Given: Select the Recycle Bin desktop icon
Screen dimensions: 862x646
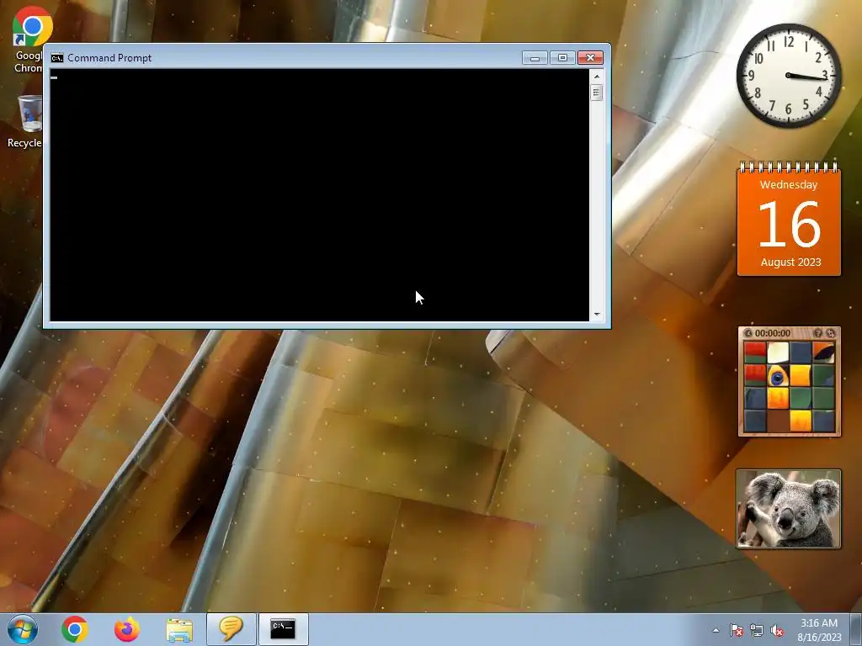Looking at the screenshot, I should [x=26, y=121].
